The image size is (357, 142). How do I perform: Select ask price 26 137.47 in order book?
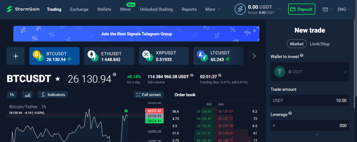(x=225, y=111)
